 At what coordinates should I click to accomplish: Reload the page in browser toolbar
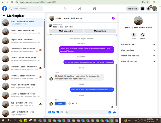12,2
